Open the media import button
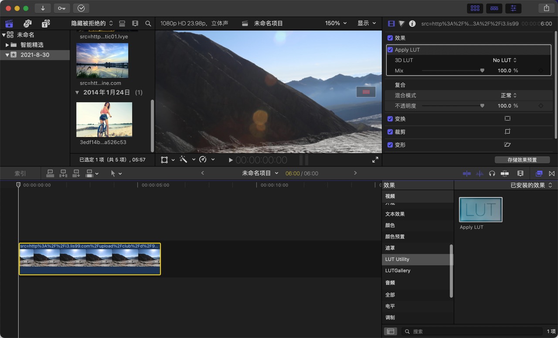This screenshot has width=558, height=338. [43, 8]
